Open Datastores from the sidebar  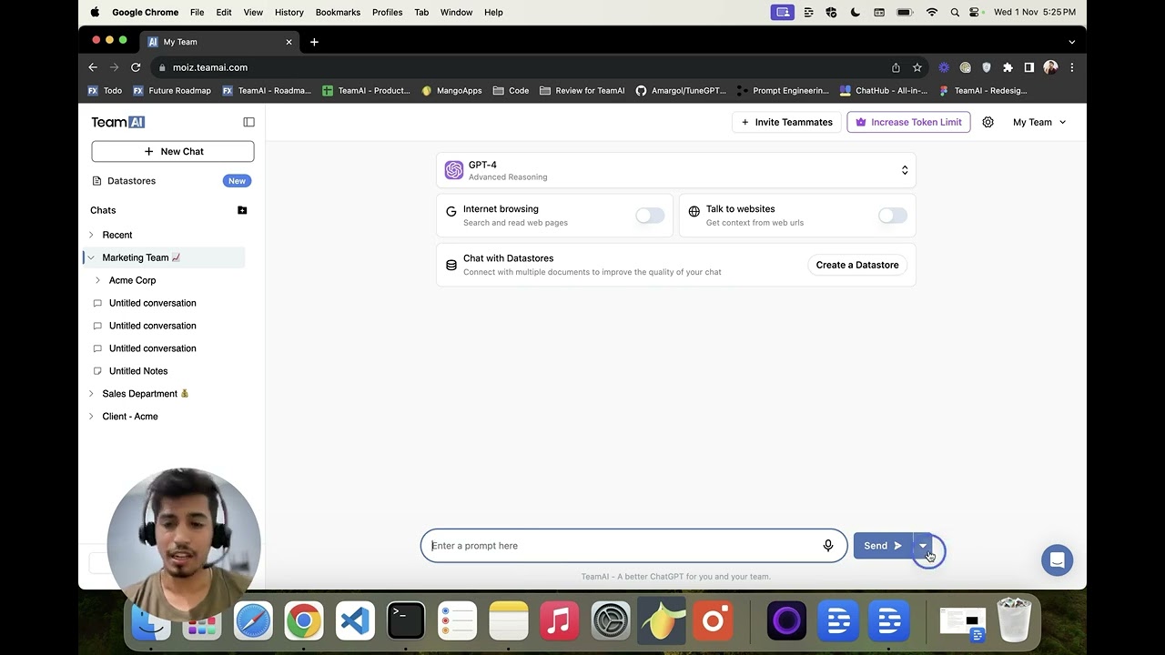click(131, 180)
